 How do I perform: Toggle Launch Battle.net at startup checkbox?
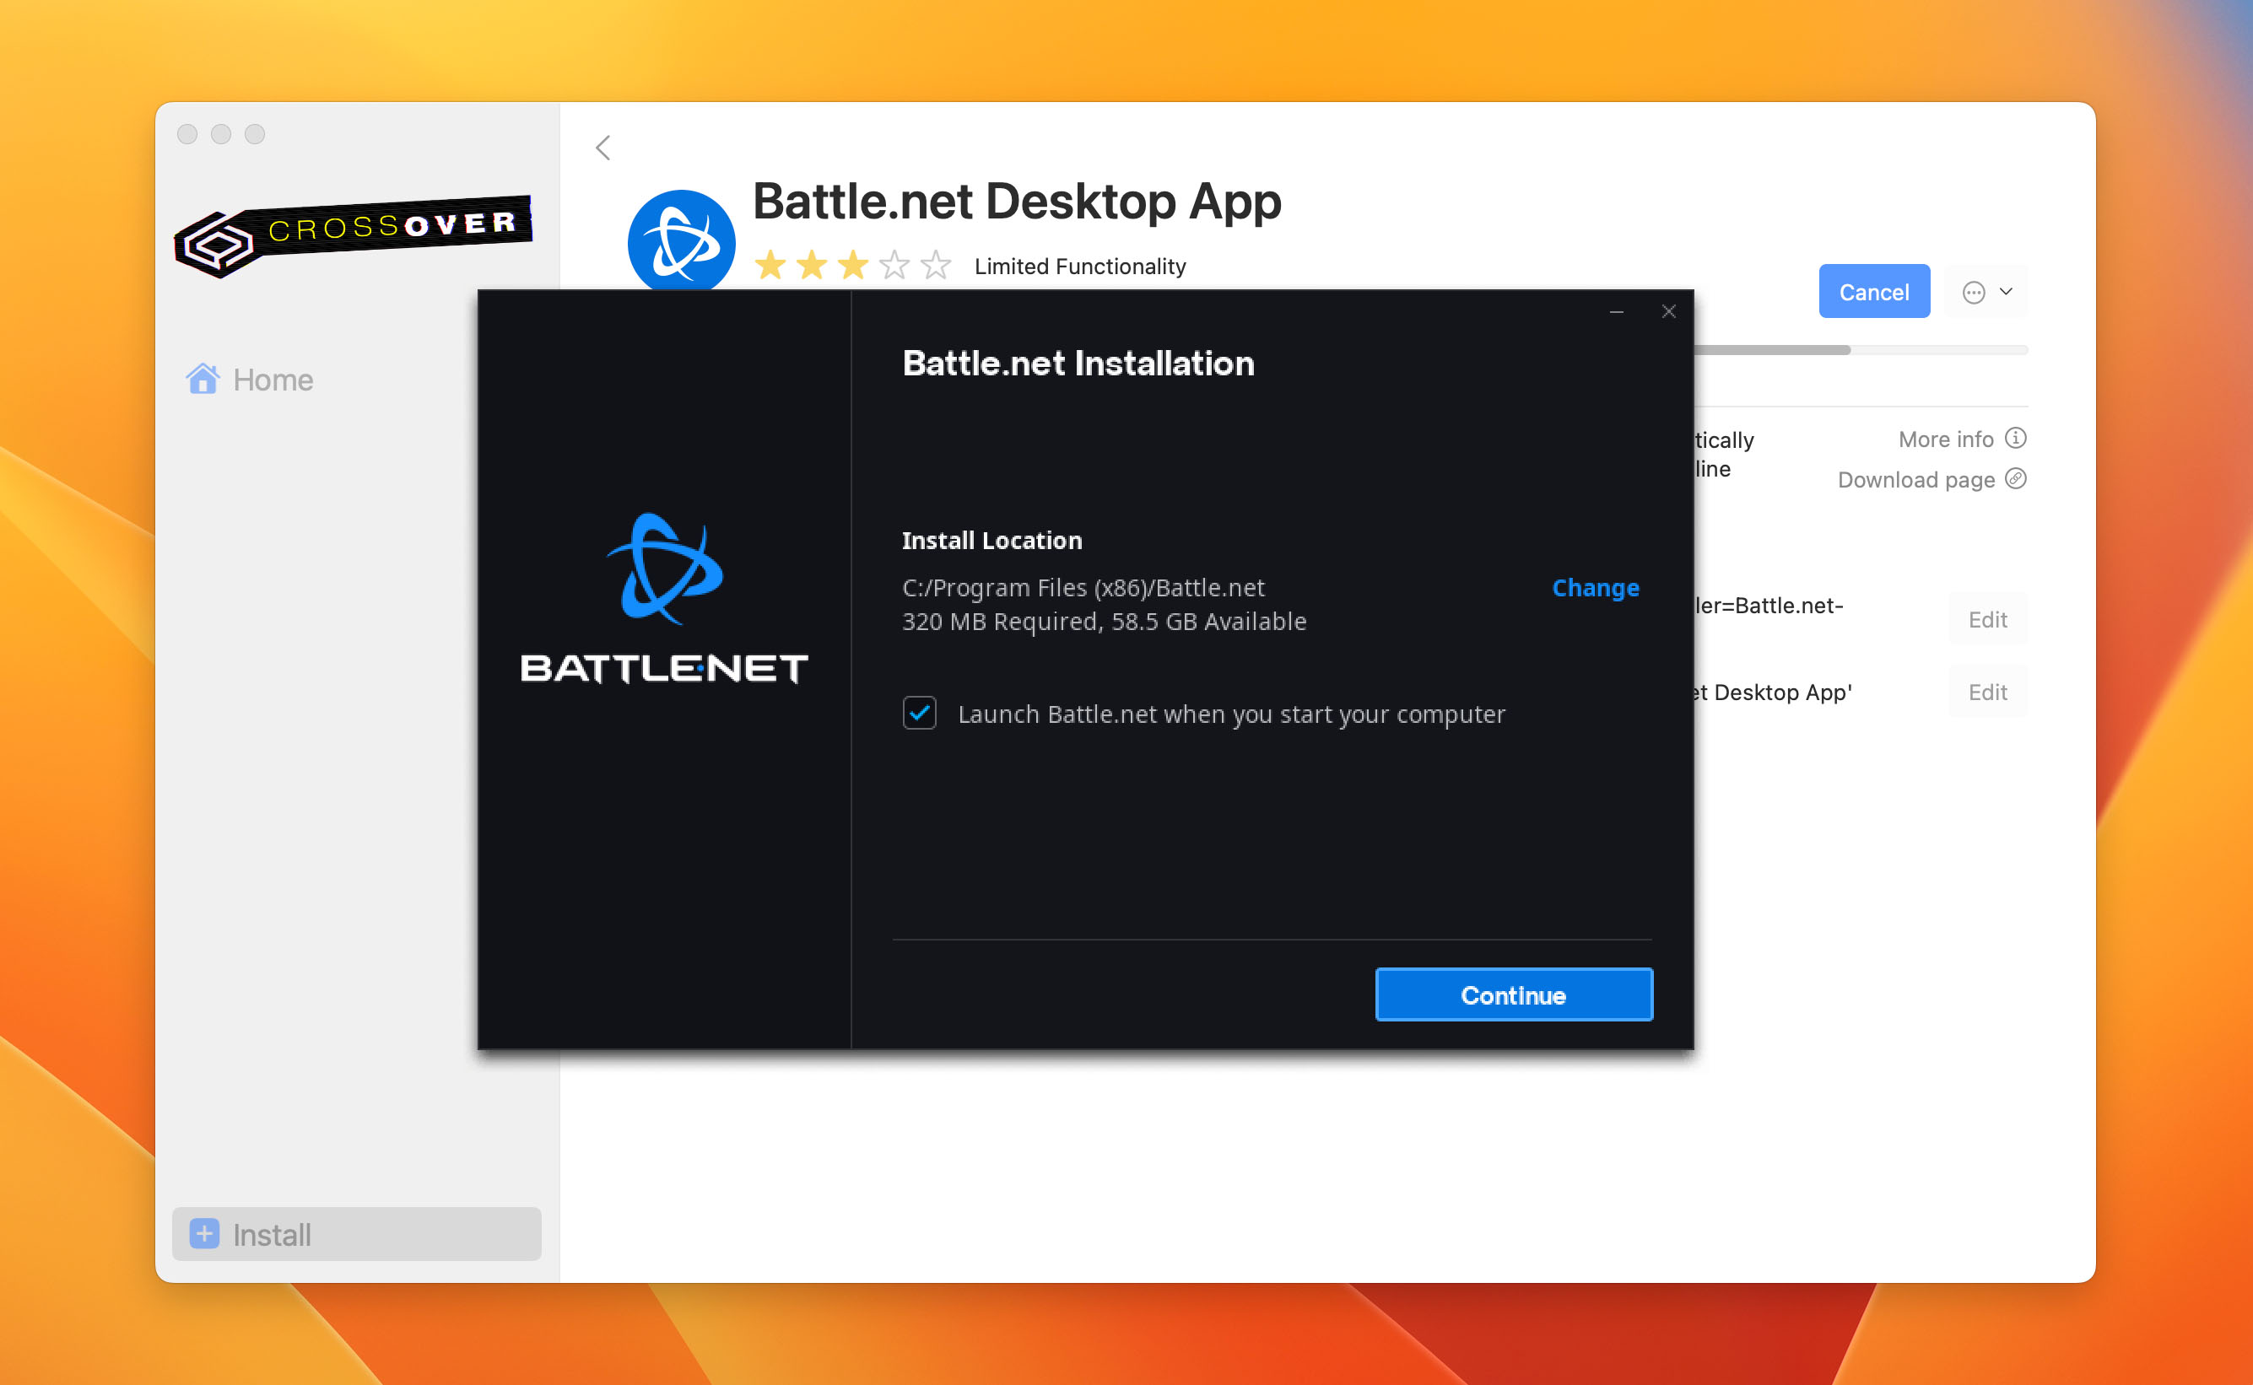(919, 714)
